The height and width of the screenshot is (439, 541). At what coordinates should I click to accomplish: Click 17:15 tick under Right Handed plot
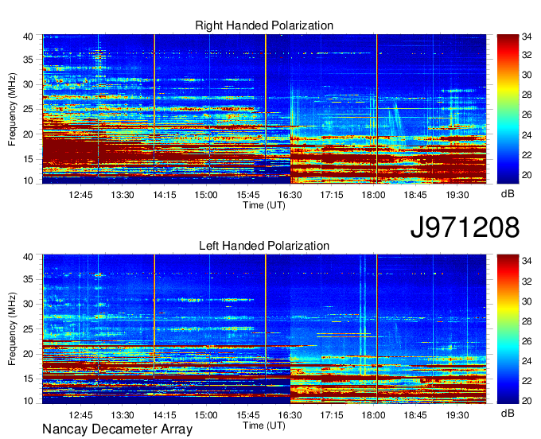(332, 195)
